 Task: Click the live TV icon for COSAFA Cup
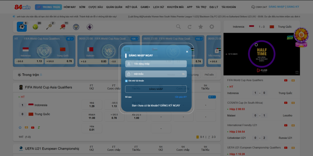point(286,103)
